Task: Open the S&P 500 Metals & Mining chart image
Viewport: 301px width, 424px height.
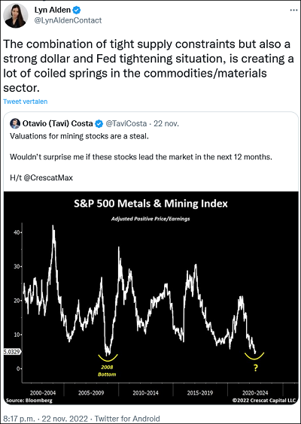Action: pyautogui.click(x=151, y=298)
